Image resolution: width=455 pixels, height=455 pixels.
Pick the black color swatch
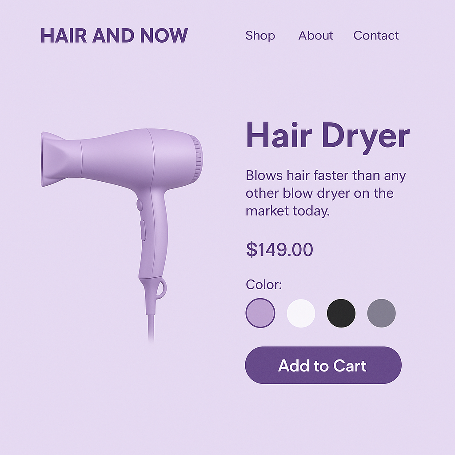pos(341,313)
